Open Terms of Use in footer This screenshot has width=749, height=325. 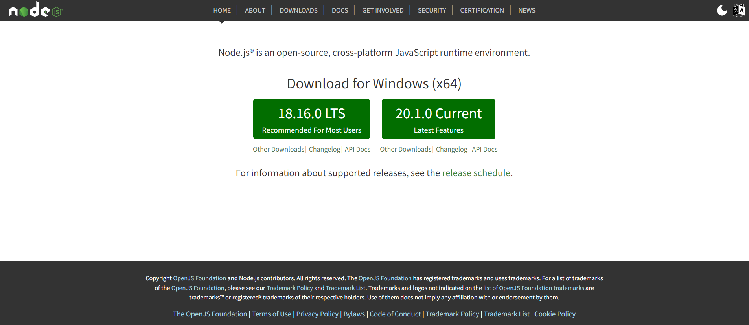[x=272, y=314]
